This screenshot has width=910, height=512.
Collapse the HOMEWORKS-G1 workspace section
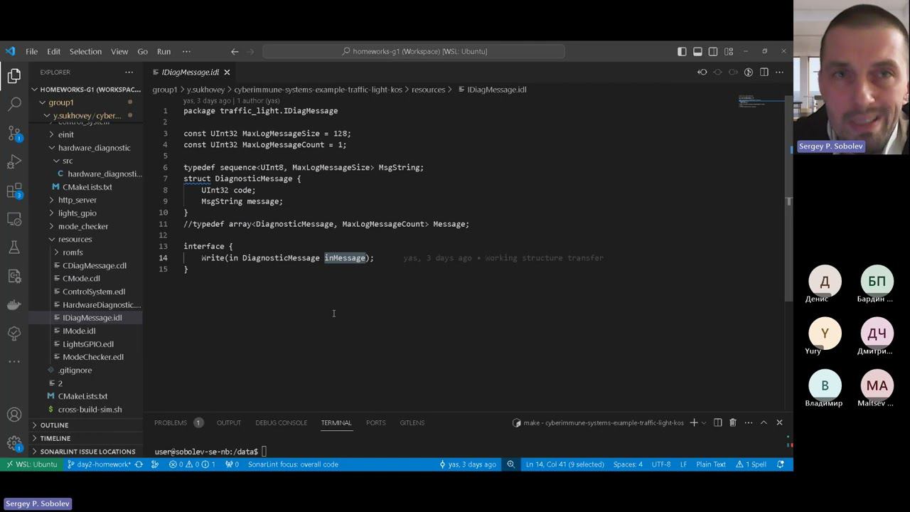tap(85, 90)
